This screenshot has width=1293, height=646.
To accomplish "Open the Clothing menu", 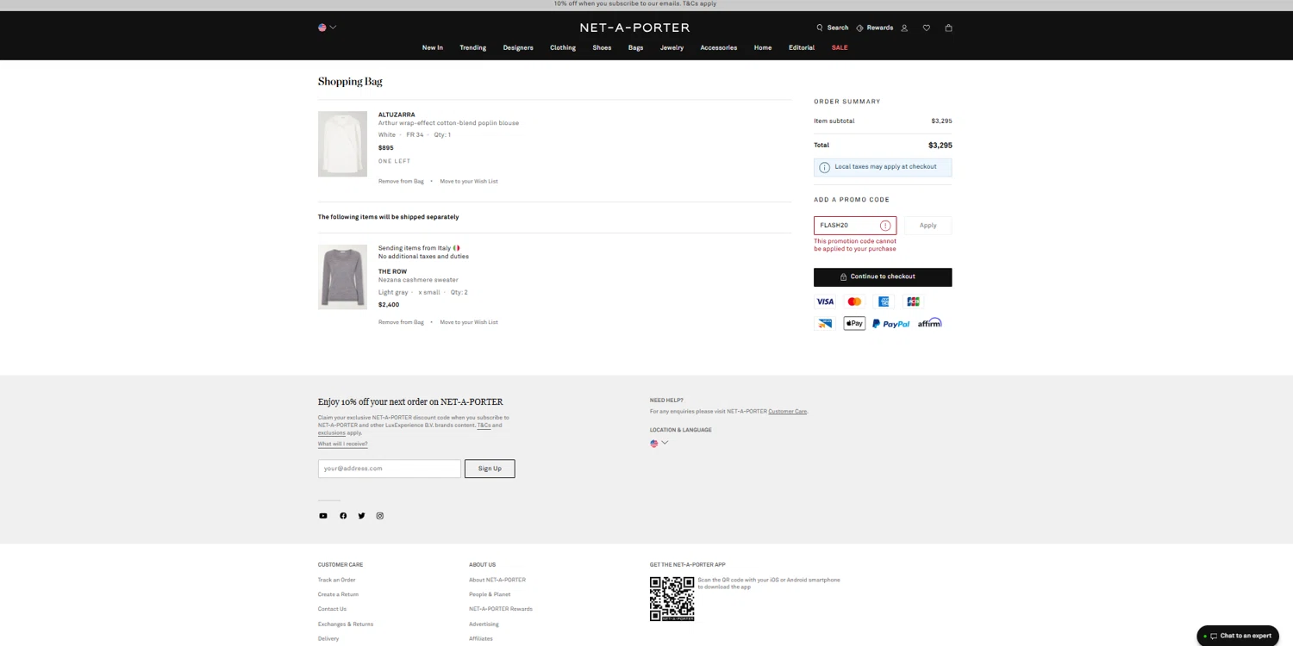I will point(563,47).
